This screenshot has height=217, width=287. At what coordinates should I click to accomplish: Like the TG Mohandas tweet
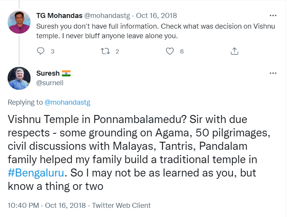pyautogui.click(x=170, y=51)
